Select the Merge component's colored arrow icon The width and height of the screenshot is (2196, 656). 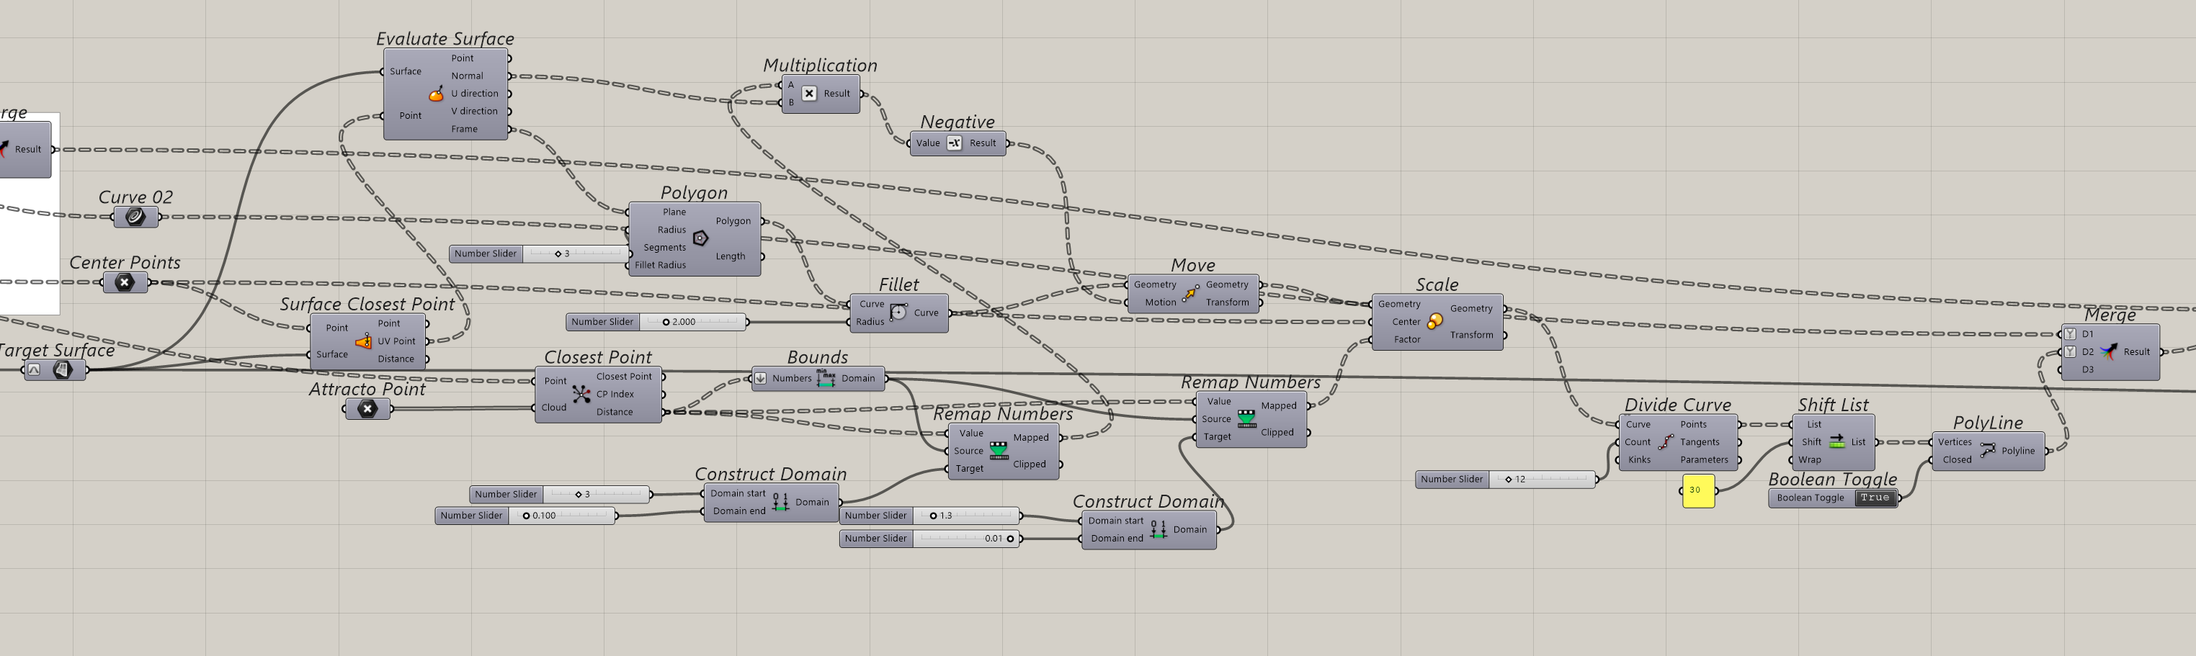coord(2108,352)
